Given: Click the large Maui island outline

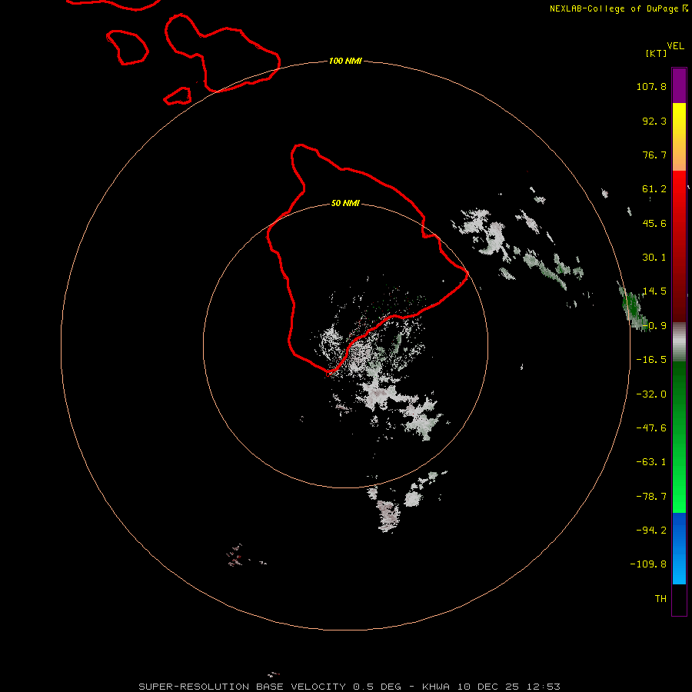Looking at the screenshot, I should click(x=222, y=53).
